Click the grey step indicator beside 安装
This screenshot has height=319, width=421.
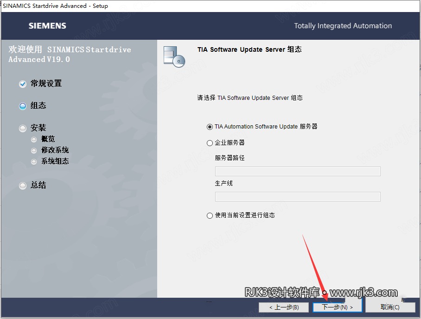(23, 129)
